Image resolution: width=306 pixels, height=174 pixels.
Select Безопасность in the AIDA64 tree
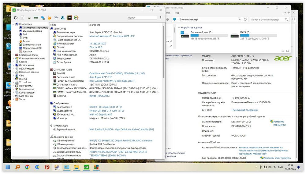27,89
